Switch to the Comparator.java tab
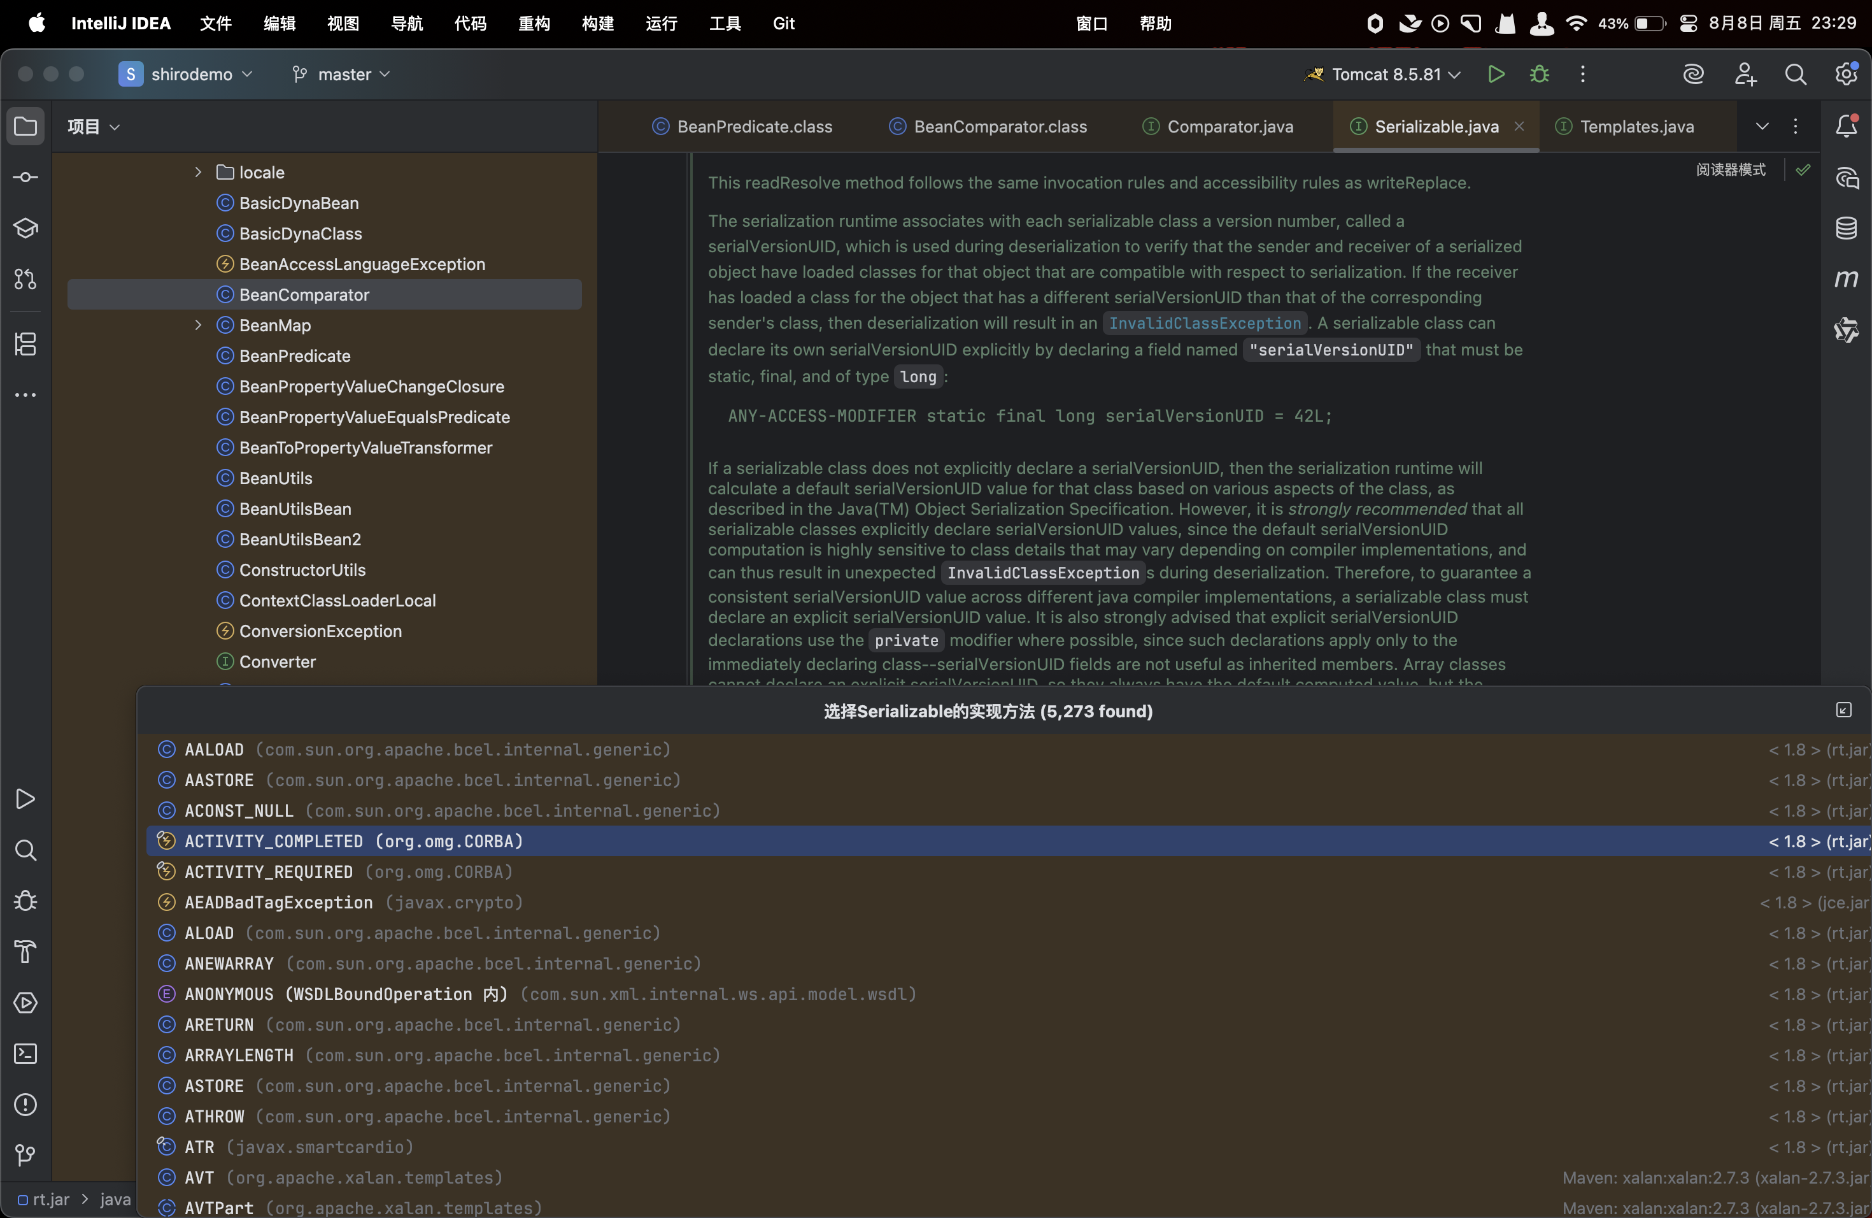This screenshot has height=1218, width=1872. pos(1230,127)
